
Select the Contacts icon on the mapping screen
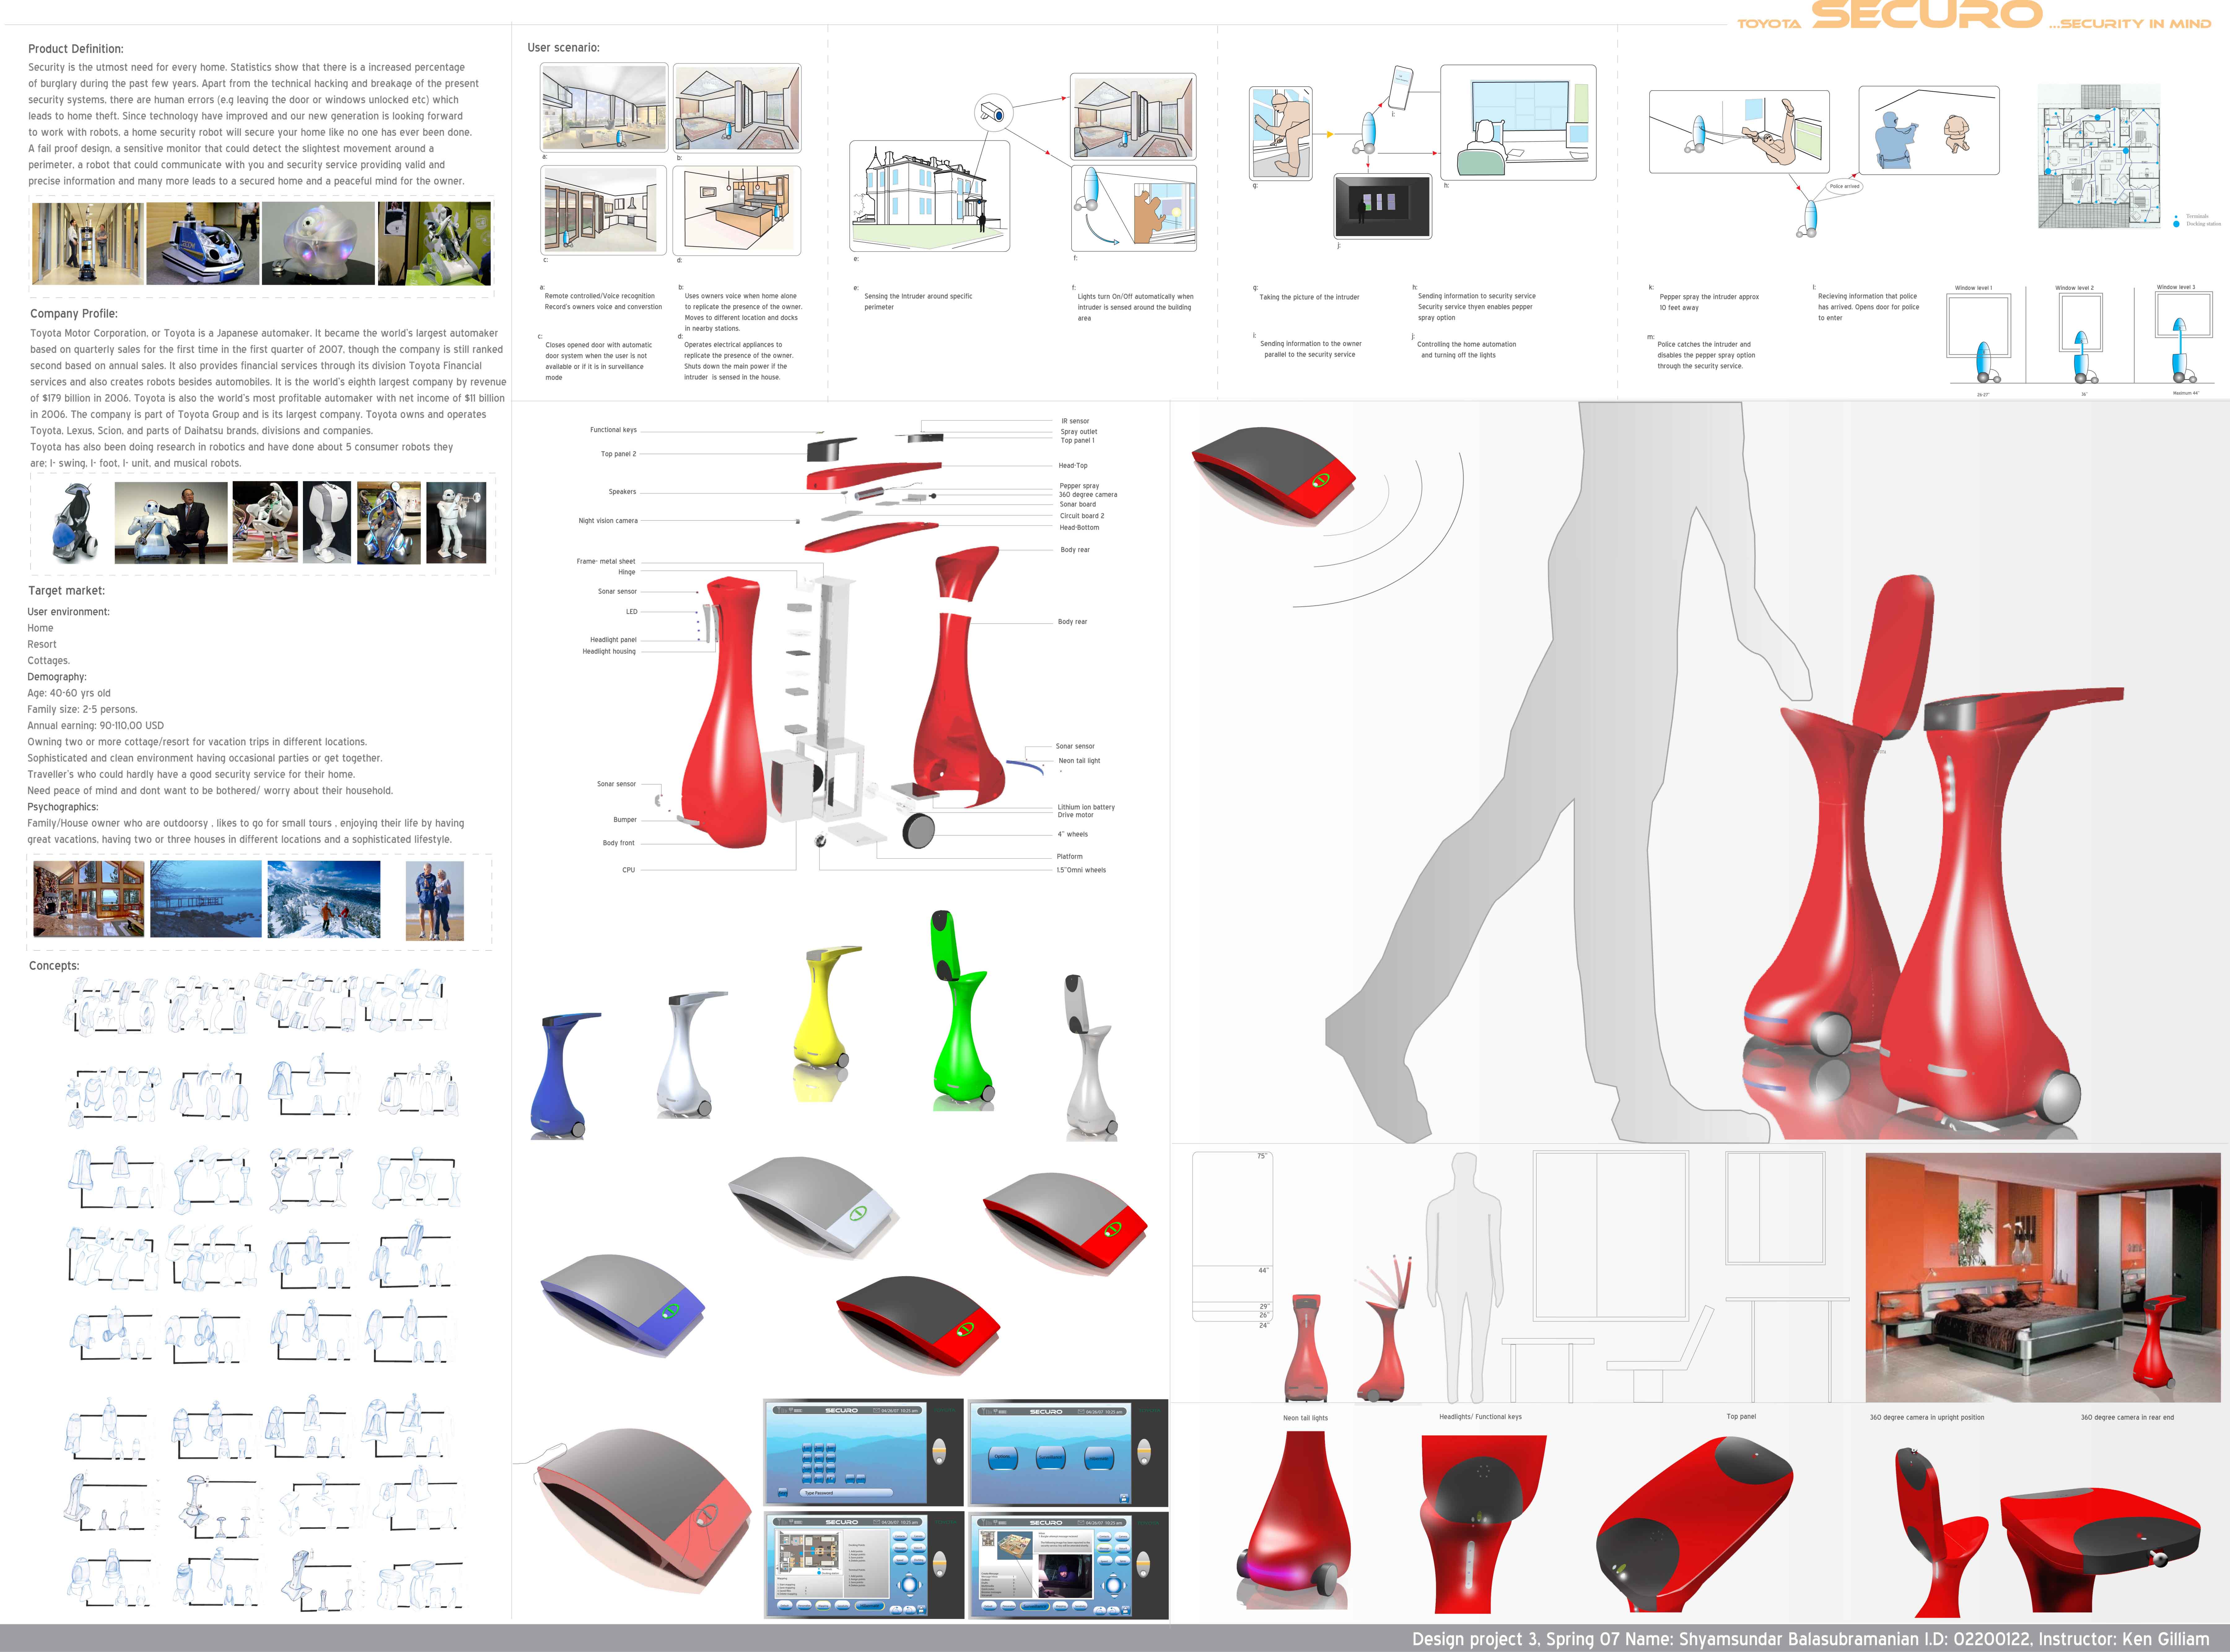(900, 1536)
